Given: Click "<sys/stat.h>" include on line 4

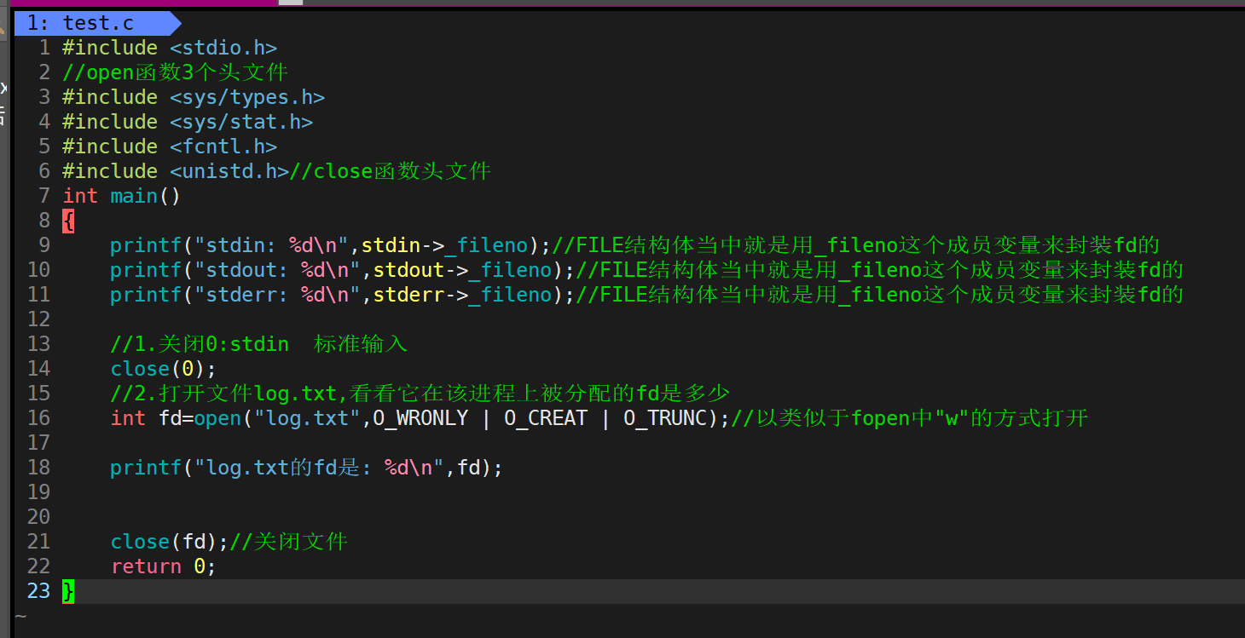Looking at the screenshot, I should click(x=241, y=122).
